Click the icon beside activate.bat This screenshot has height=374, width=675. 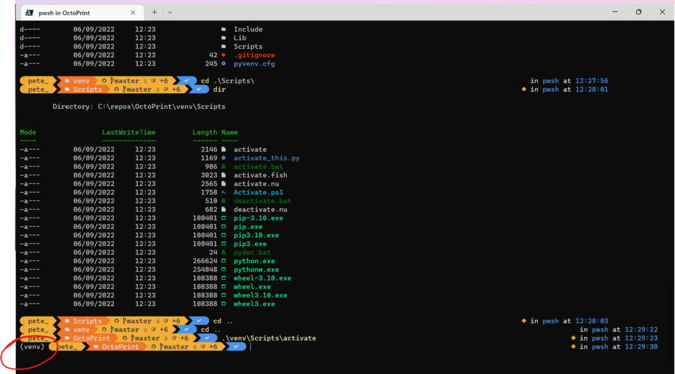[223, 167]
